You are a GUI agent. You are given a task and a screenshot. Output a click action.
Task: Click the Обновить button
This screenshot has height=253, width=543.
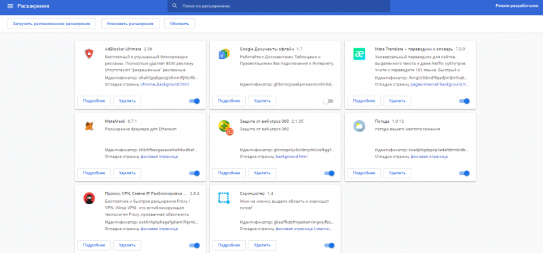tap(179, 24)
